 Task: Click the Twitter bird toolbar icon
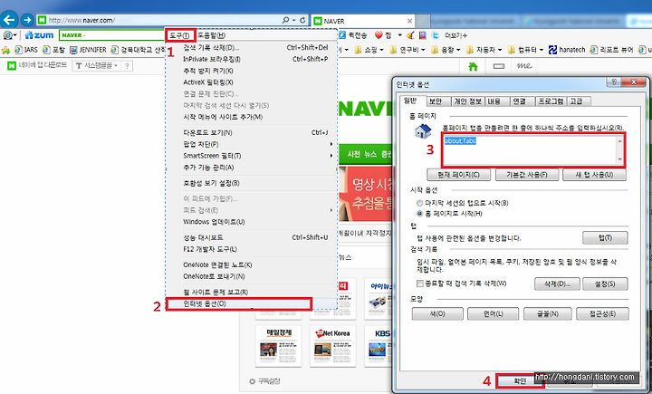435,35
